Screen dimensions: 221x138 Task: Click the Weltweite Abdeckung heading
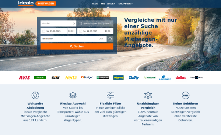(x=35, y=106)
